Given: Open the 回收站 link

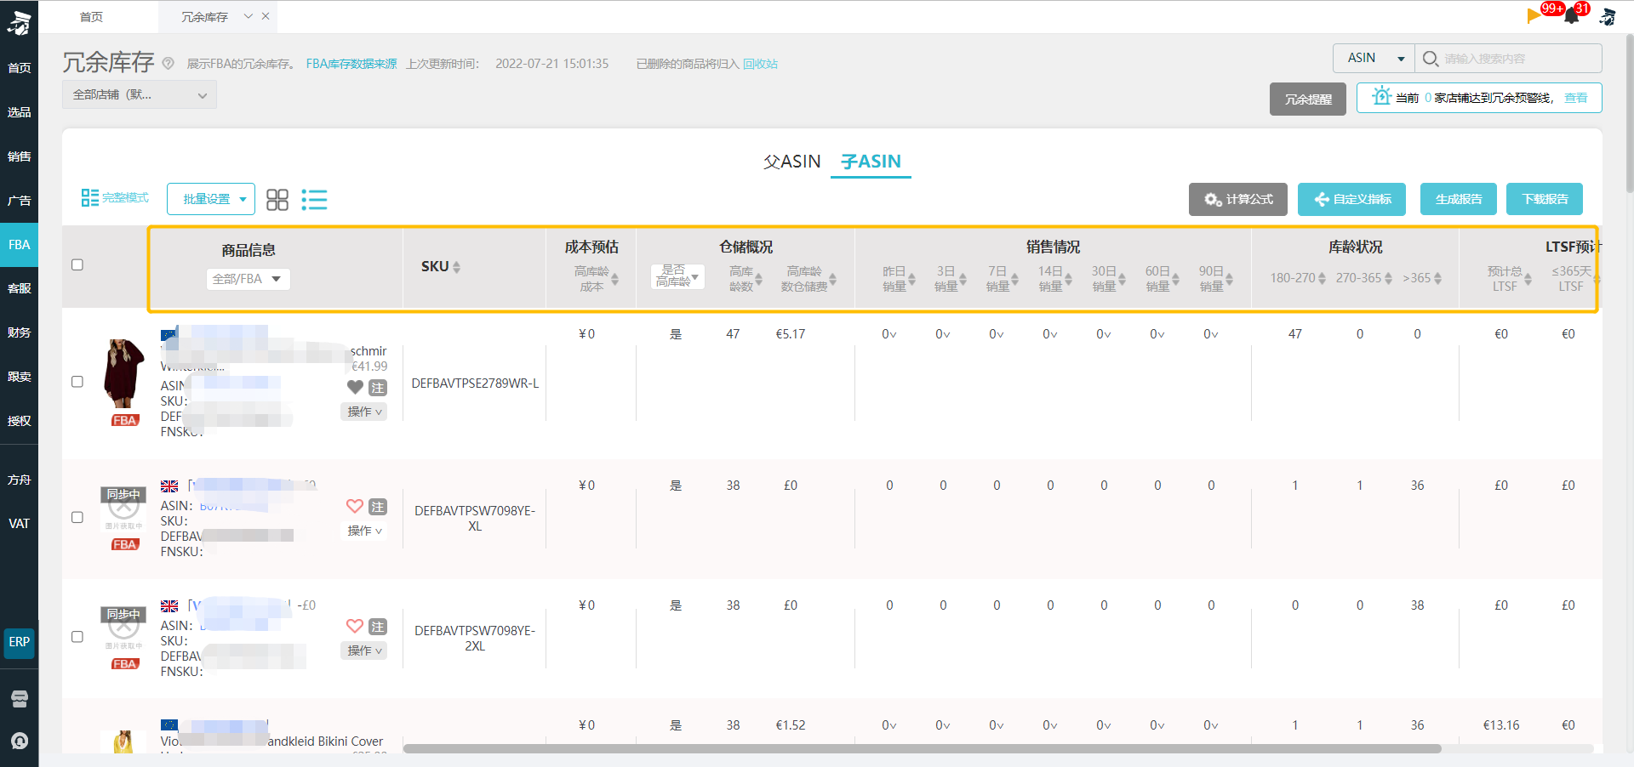Looking at the screenshot, I should pyautogui.click(x=760, y=64).
